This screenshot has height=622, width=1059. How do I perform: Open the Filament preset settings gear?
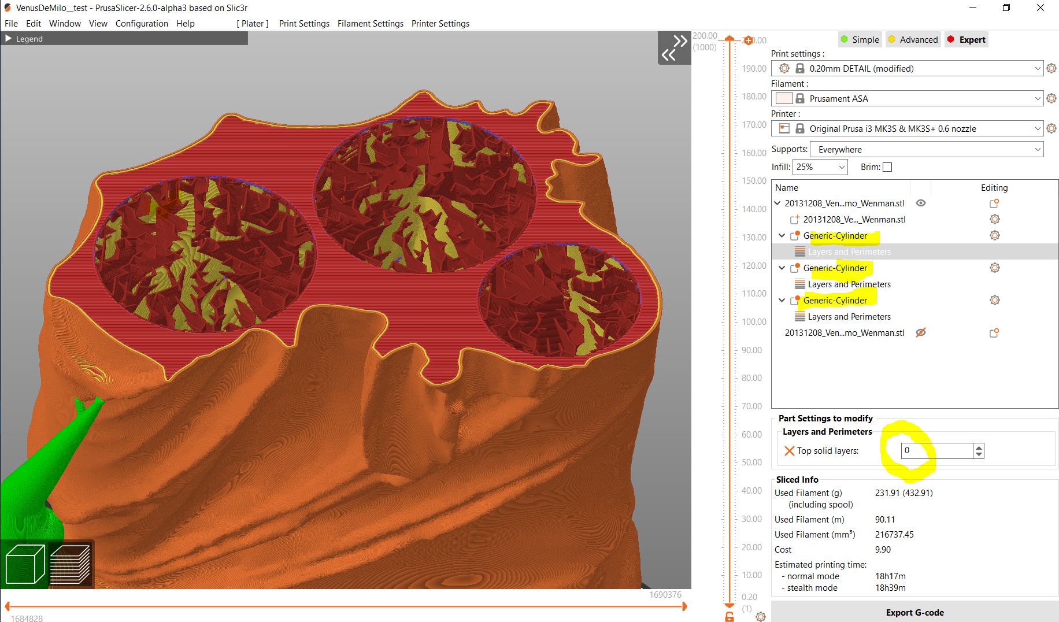point(1051,98)
